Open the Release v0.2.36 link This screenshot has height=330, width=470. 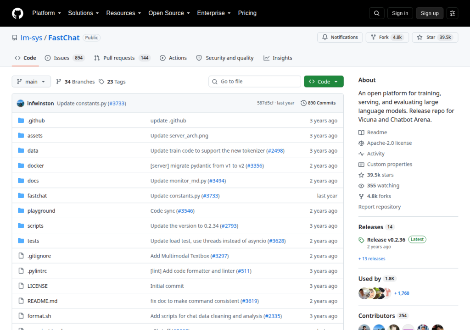click(386, 240)
